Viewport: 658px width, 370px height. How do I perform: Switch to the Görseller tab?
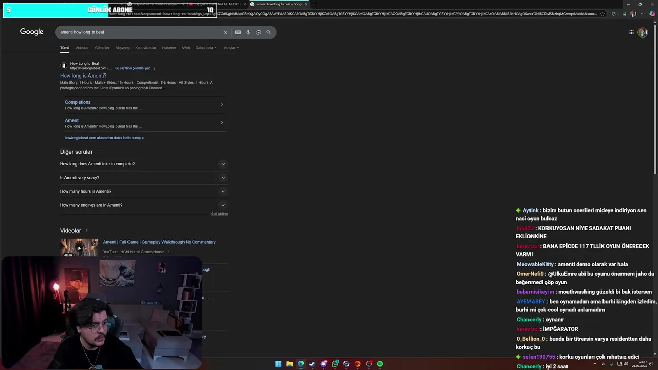point(102,48)
